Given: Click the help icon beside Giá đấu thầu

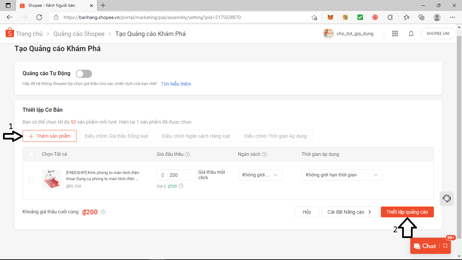Looking at the screenshot, I should 187,154.
